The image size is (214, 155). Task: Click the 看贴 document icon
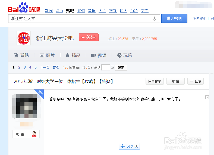16,55
